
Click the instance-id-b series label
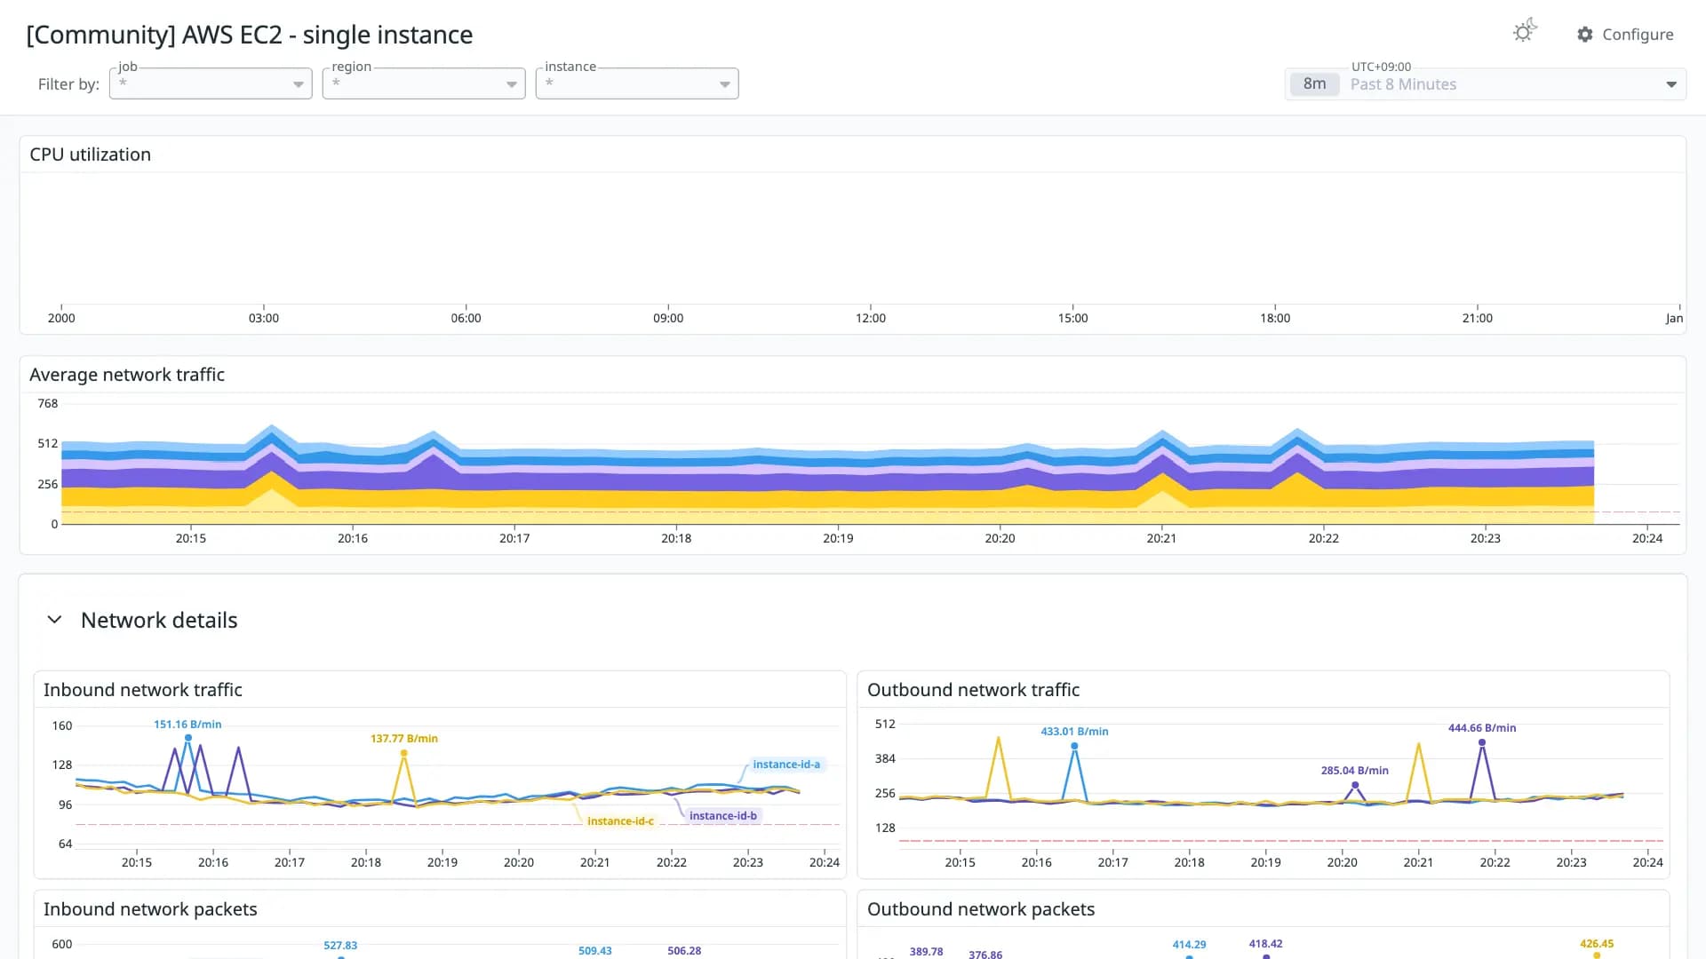pyautogui.click(x=723, y=816)
